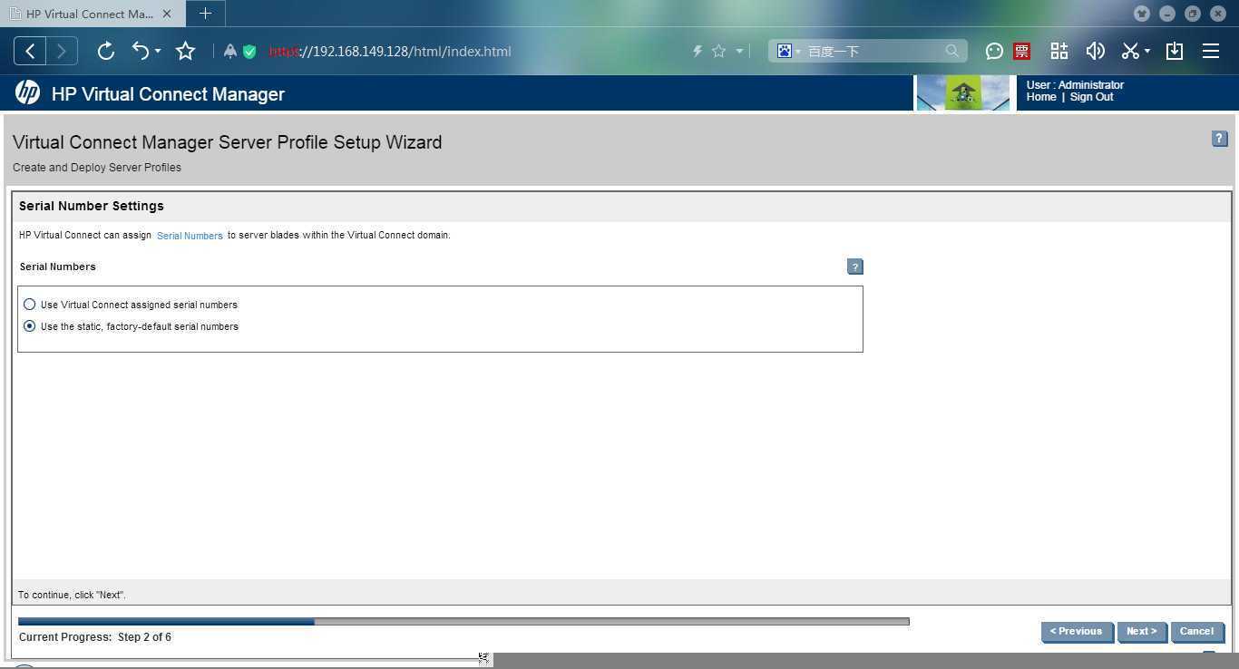The height and width of the screenshot is (669, 1239).
Task: Open wizard help question mark icon
Action: pos(1219,139)
